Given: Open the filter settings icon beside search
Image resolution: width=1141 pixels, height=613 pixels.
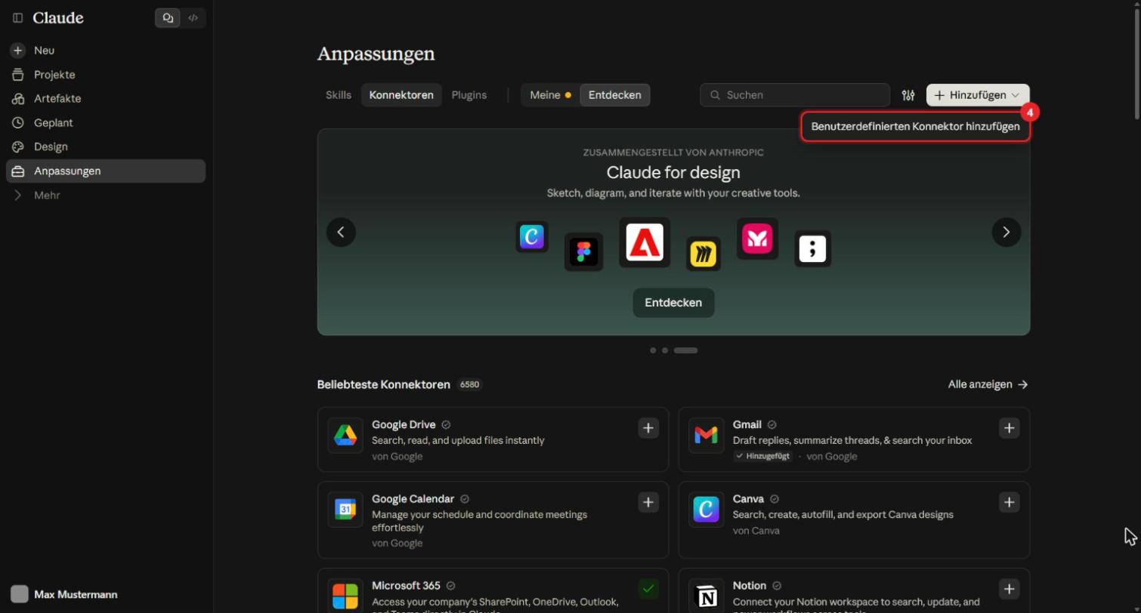Looking at the screenshot, I should (x=908, y=95).
